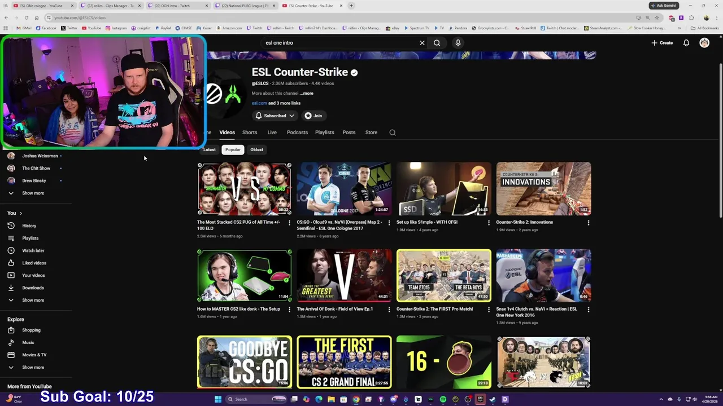This screenshot has height=406, width=723.
Task: Open The Chit Show subscription
Action: point(37,168)
